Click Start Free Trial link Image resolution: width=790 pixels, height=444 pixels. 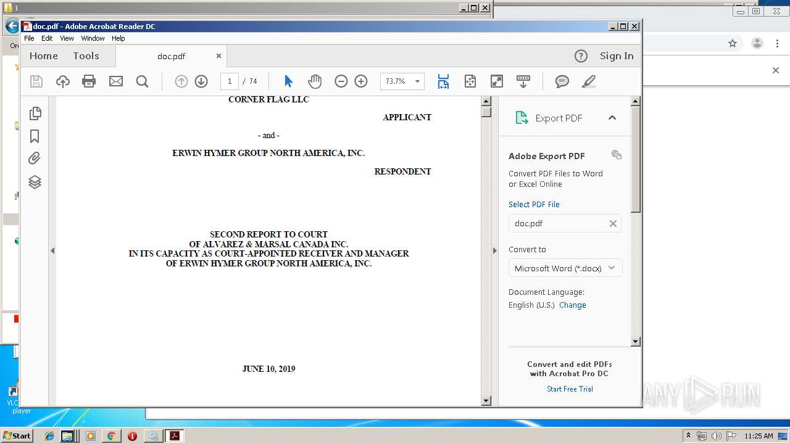click(x=570, y=388)
